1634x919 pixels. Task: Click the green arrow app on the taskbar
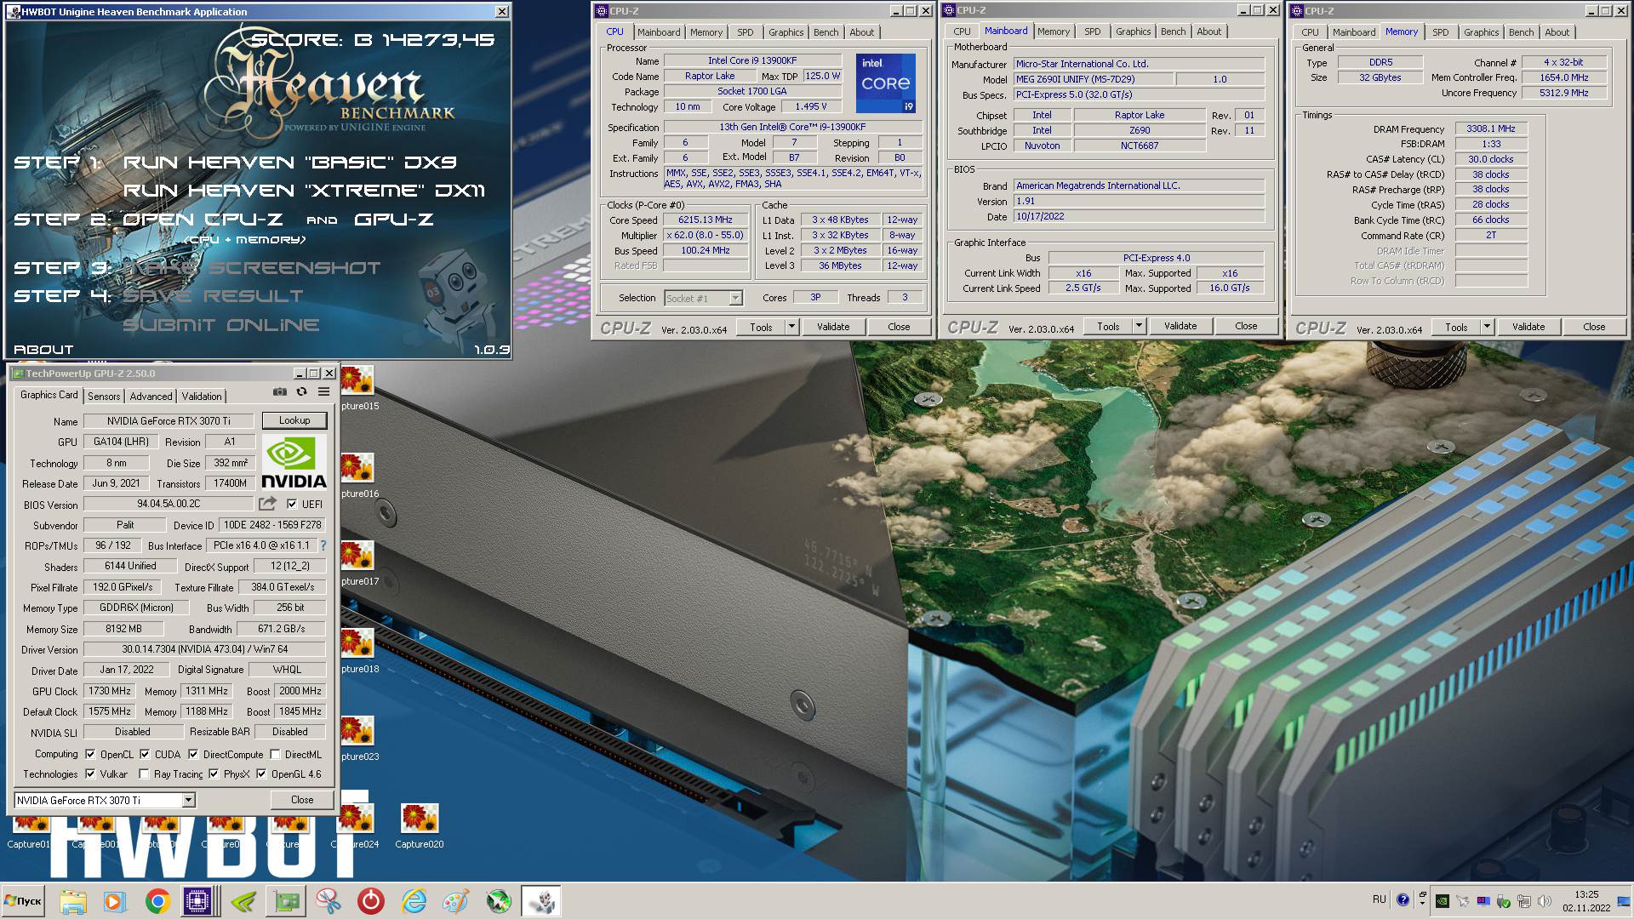(499, 901)
